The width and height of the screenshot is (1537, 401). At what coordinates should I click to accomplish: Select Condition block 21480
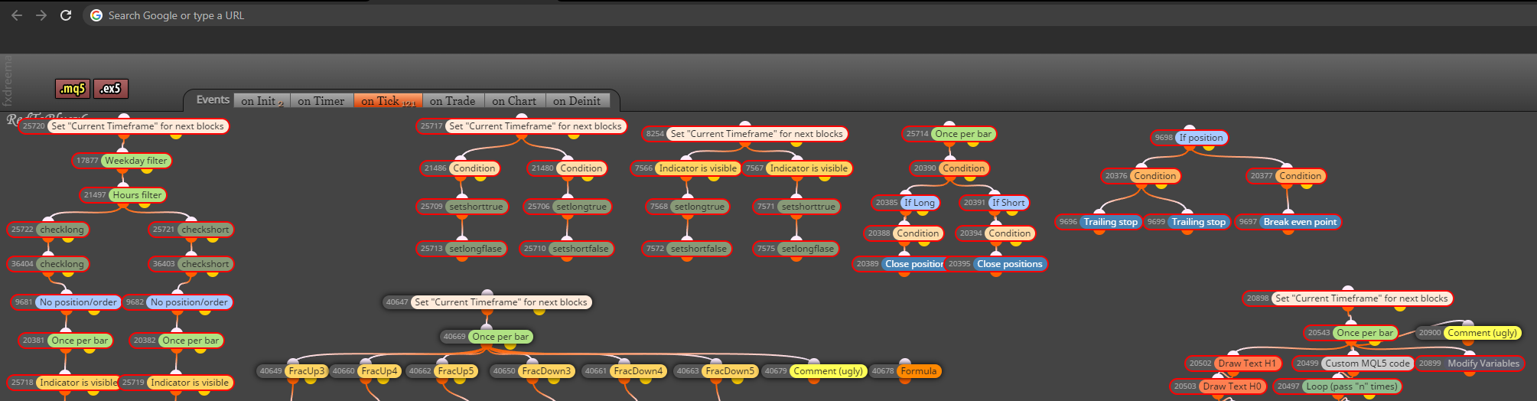point(568,168)
